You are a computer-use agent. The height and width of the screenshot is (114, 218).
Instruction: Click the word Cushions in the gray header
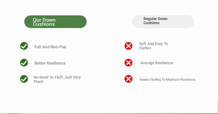pos(151,23)
